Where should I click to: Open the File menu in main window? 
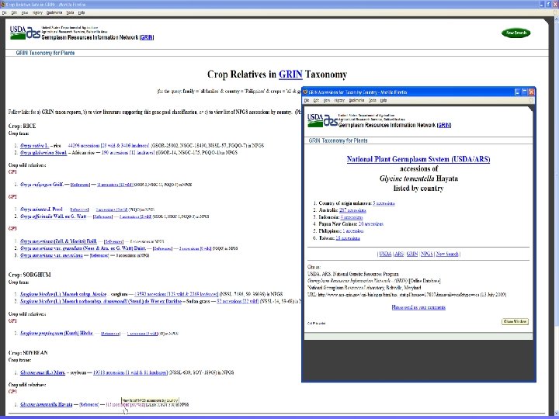click(4, 12)
